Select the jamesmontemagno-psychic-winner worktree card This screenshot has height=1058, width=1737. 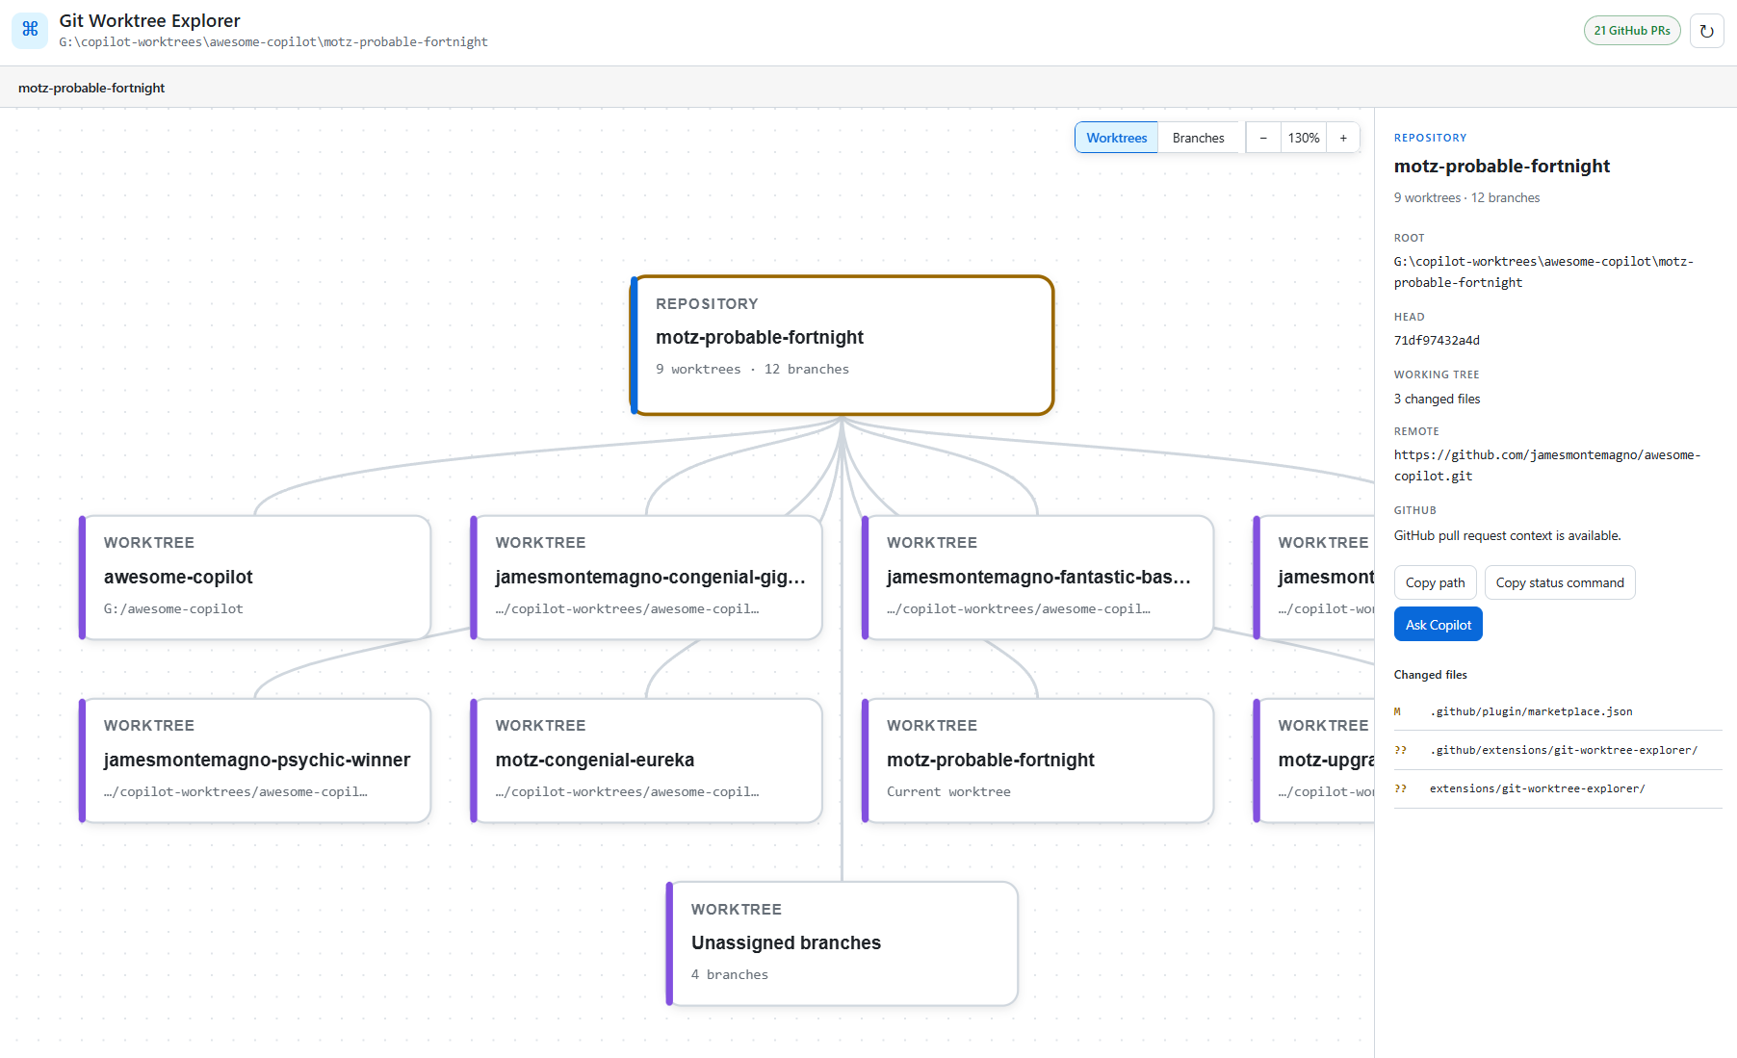click(255, 761)
